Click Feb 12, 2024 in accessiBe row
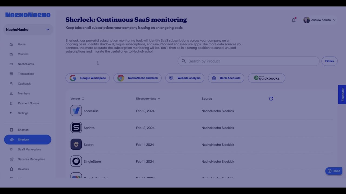 coord(145,111)
